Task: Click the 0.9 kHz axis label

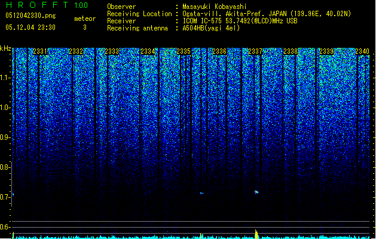Action: 5,137
